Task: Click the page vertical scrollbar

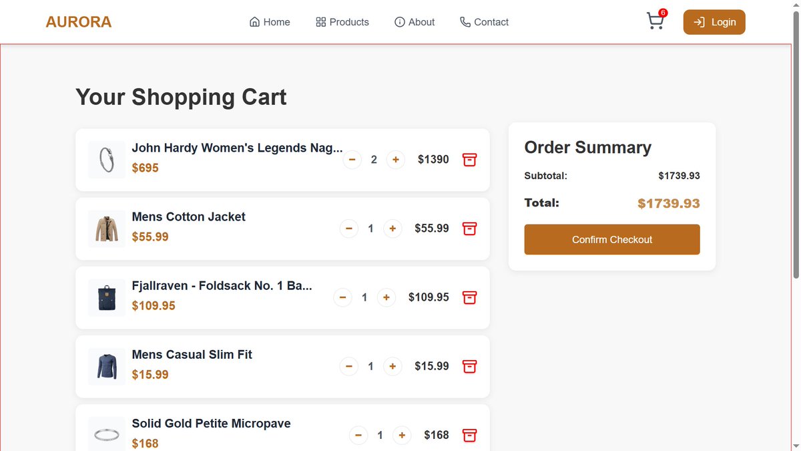Action: tap(796, 144)
